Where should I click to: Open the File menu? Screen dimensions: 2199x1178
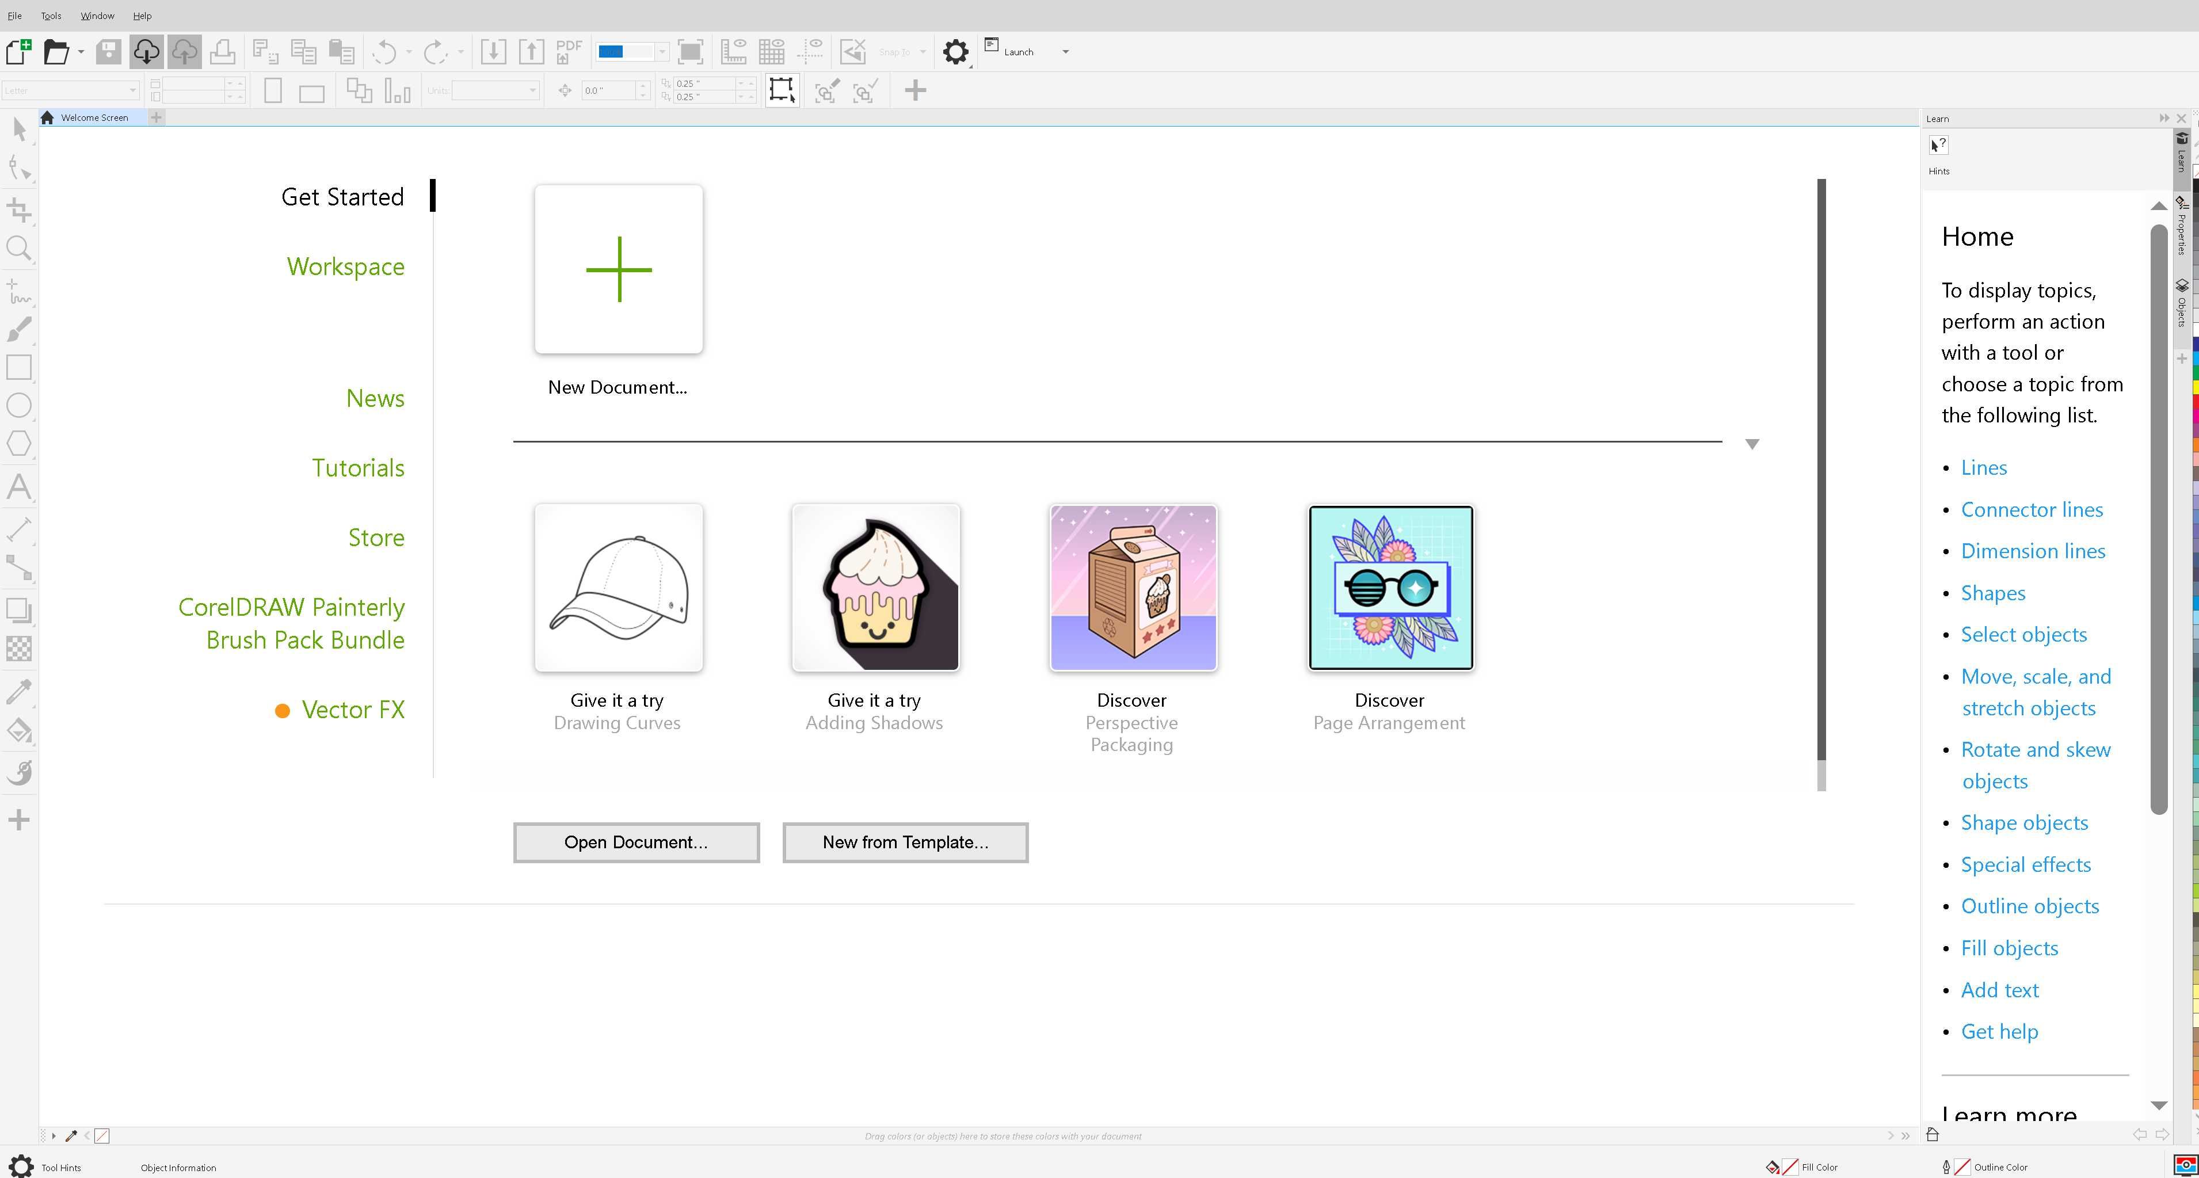(14, 16)
